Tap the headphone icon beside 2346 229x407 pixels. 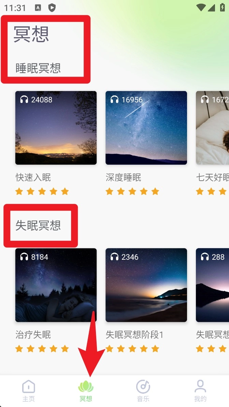pos(114,257)
